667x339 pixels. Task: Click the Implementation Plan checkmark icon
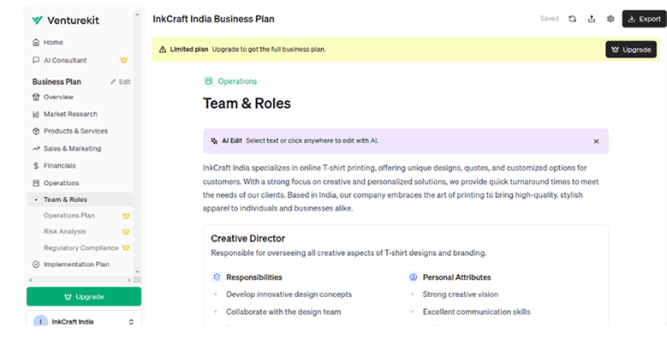(36, 265)
